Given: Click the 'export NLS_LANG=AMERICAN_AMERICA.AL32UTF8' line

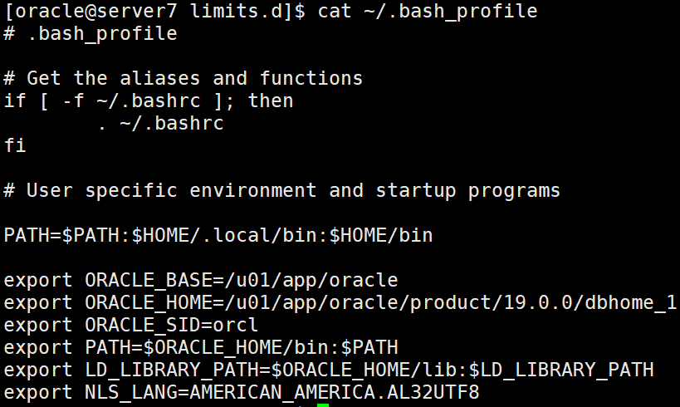Looking at the screenshot, I should (242, 393).
